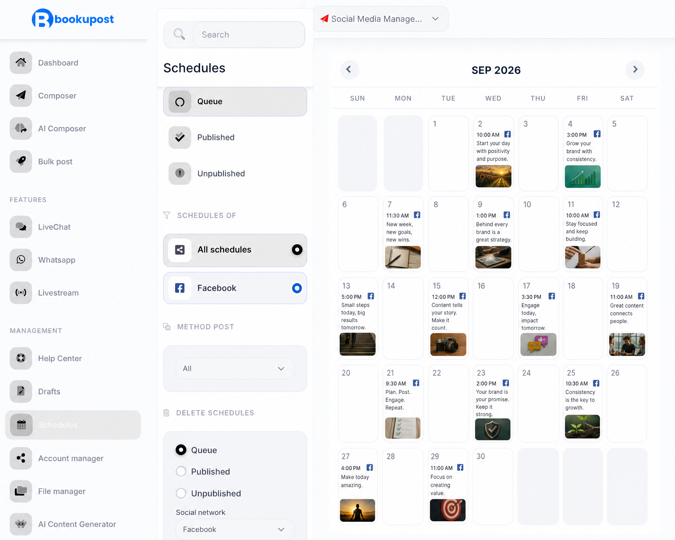Click post text "New week, new goals, new wins."
This screenshot has width=675, height=540.
[400, 232]
